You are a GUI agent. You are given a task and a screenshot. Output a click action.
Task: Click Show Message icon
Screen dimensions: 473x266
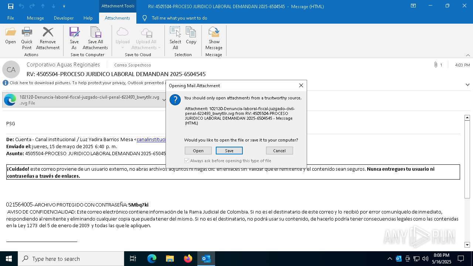(214, 38)
